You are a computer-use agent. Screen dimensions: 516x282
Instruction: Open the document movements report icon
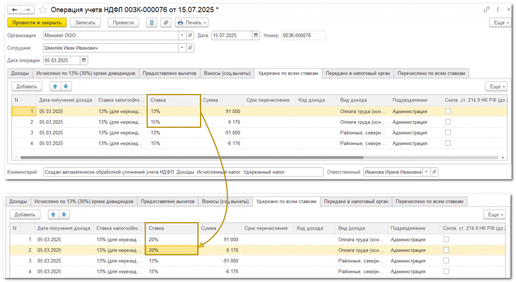tap(151, 23)
